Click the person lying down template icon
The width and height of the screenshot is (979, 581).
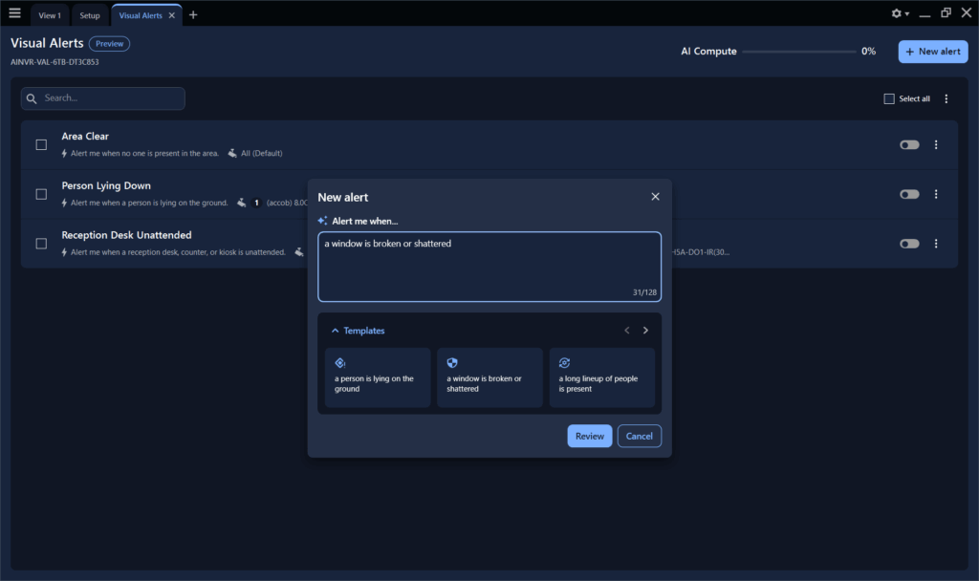(339, 363)
